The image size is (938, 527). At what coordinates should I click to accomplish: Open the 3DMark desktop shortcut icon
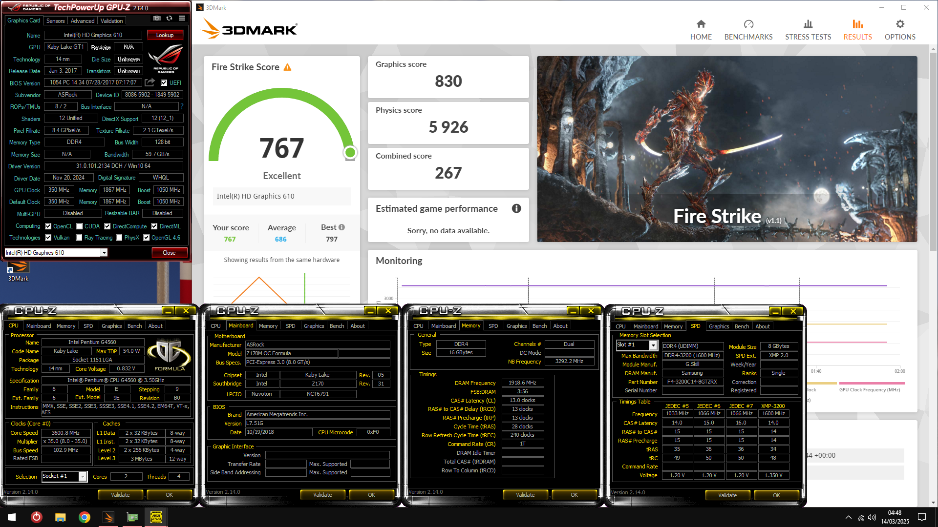click(x=18, y=271)
